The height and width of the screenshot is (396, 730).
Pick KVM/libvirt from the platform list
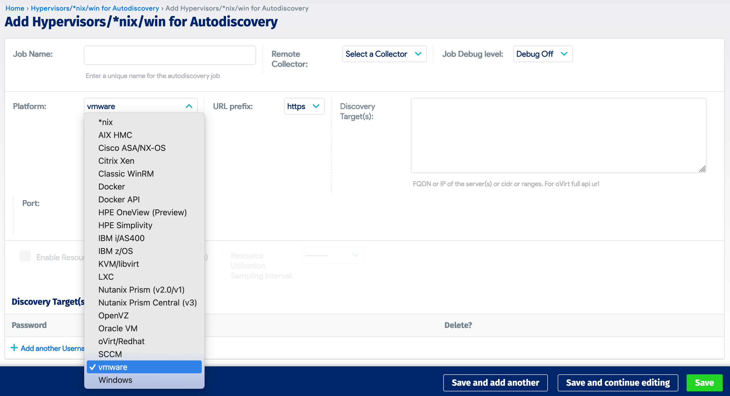(x=119, y=264)
